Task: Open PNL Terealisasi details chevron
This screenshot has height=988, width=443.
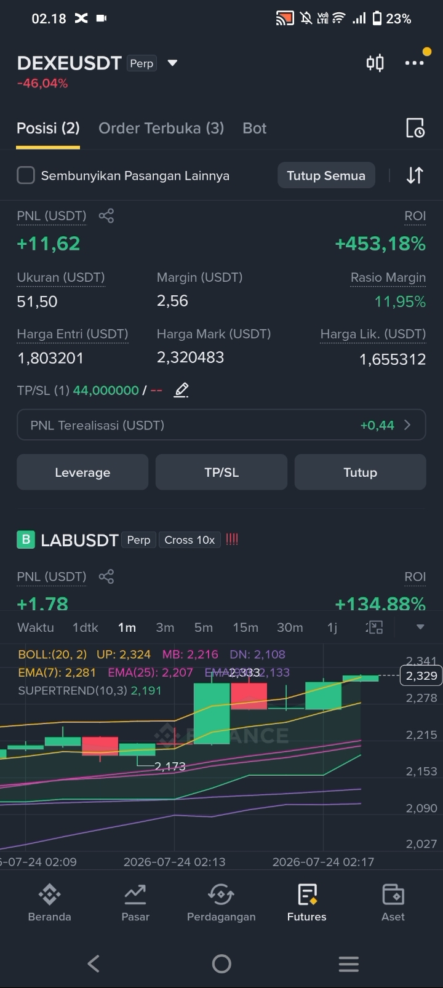Action: [x=407, y=425]
